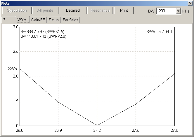Viewport: 194px width, 137px height.
Task: Expand the BW bandwidth dropdown arrow
Action: [178, 11]
